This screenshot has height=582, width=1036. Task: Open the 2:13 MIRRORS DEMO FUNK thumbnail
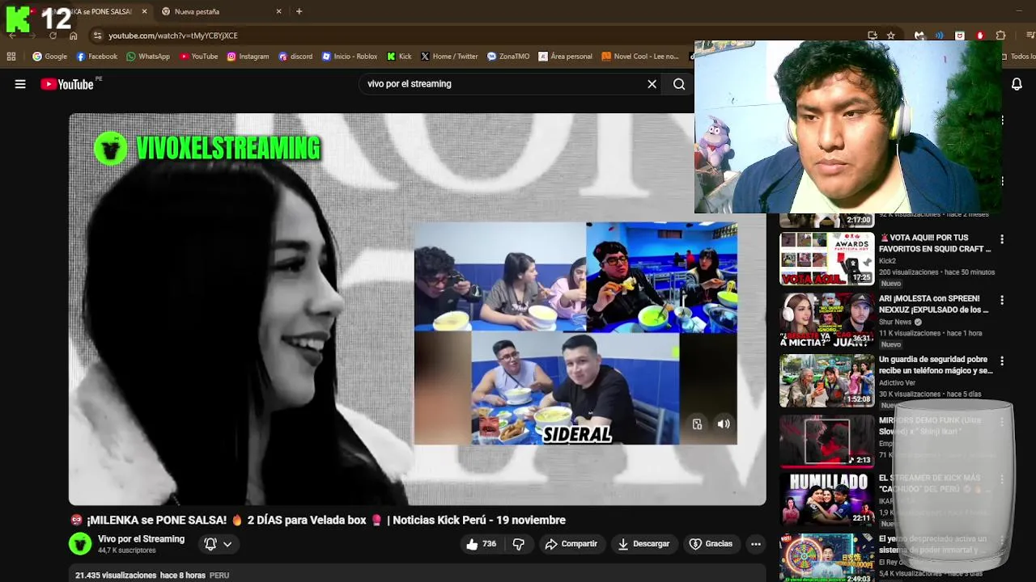point(827,441)
